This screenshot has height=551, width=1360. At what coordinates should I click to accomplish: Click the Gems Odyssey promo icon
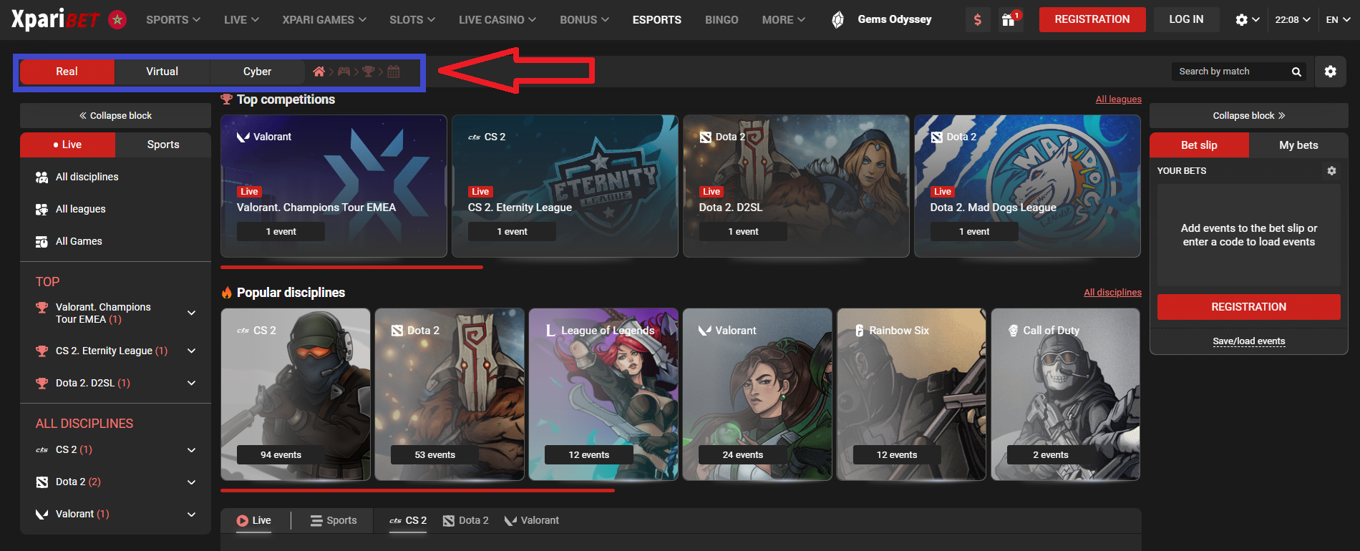[x=837, y=20]
